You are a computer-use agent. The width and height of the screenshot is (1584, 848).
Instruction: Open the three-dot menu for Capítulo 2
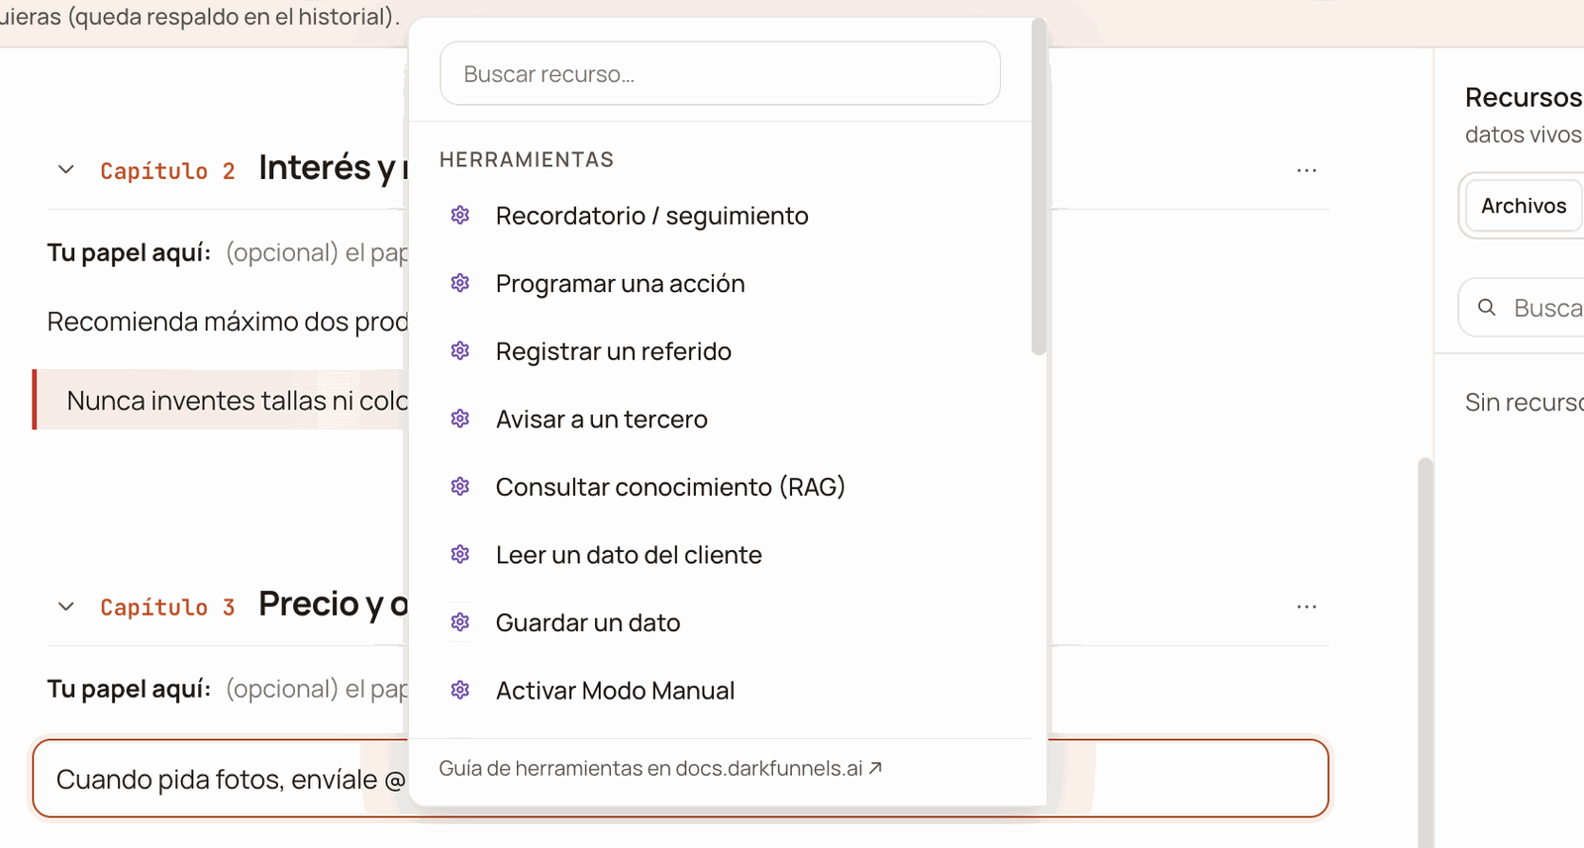tap(1307, 170)
